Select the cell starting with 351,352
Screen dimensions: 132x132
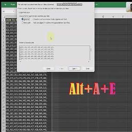pyautogui.click(x=29, y=104)
